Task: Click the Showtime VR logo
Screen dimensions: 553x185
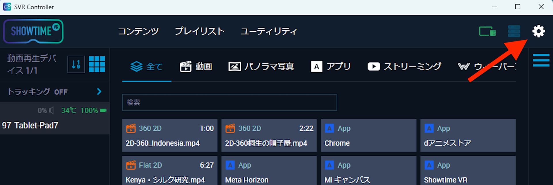Action: [33, 31]
